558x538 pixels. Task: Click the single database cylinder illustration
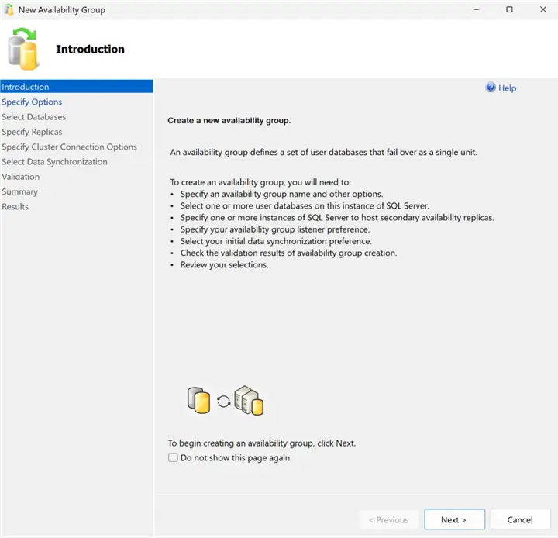198,401
